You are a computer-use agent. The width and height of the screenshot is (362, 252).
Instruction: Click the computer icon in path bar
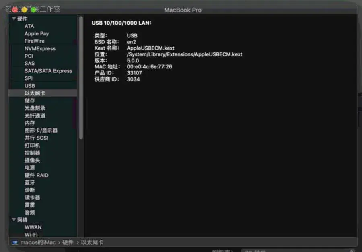point(15,242)
